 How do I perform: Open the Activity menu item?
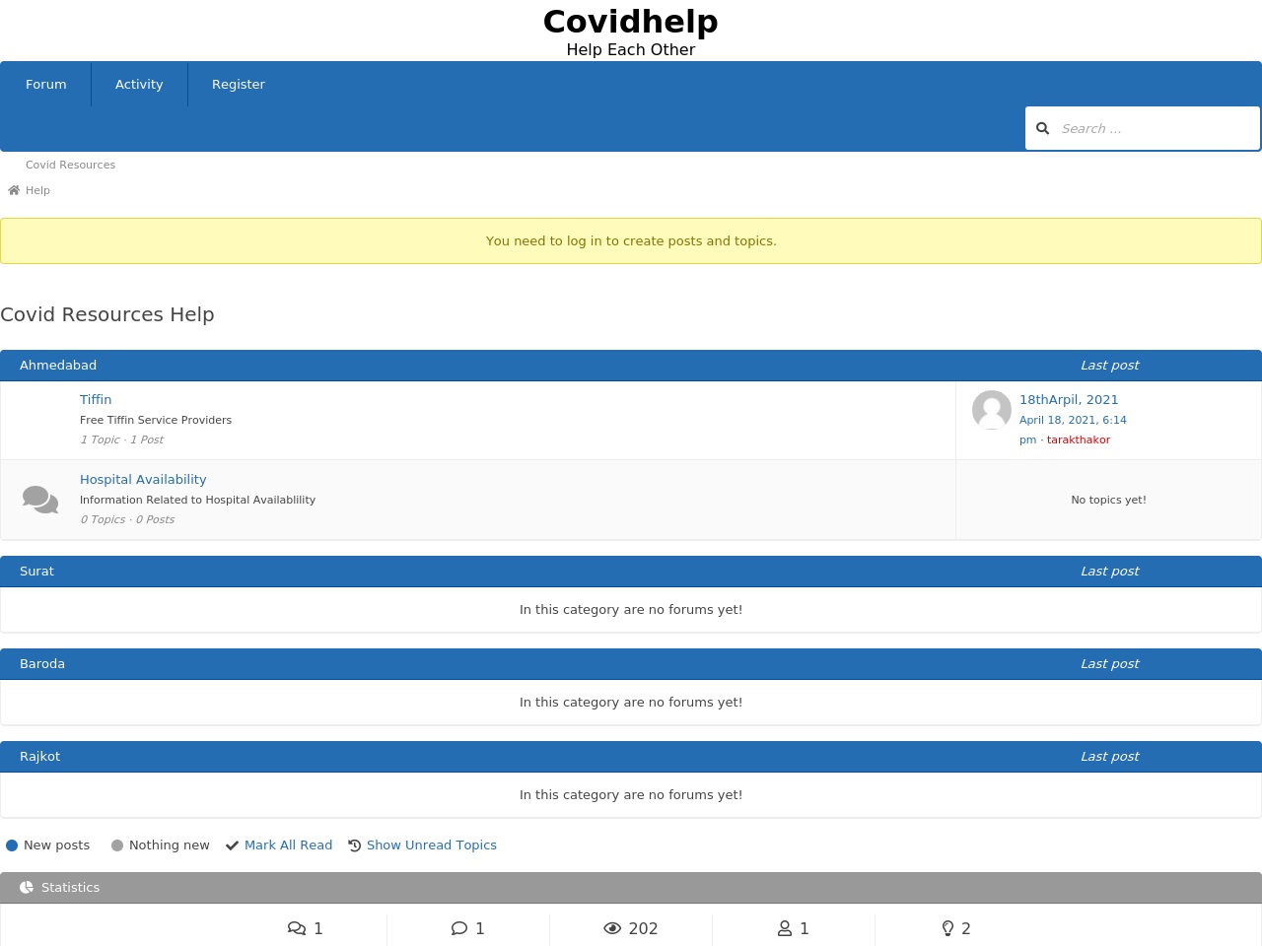[x=139, y=84]
